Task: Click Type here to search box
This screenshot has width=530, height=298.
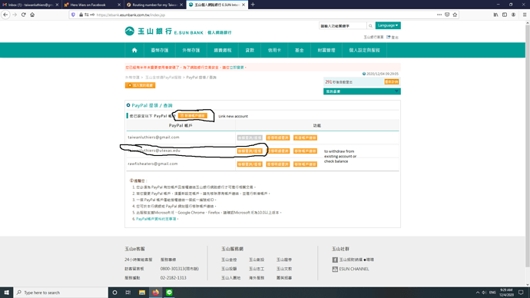Action: pyautogui.click(x=61, y=293)
